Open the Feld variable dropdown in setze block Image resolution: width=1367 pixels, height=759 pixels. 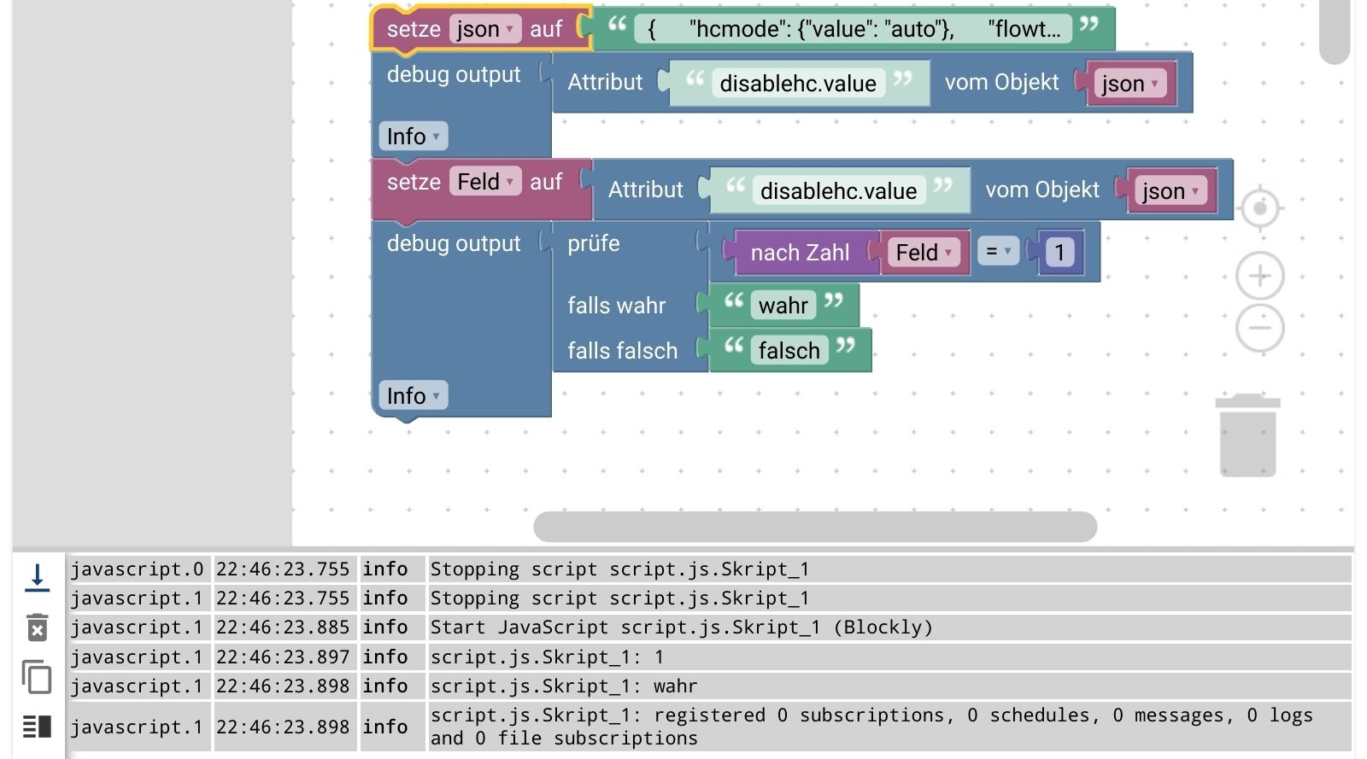[484, 182]
